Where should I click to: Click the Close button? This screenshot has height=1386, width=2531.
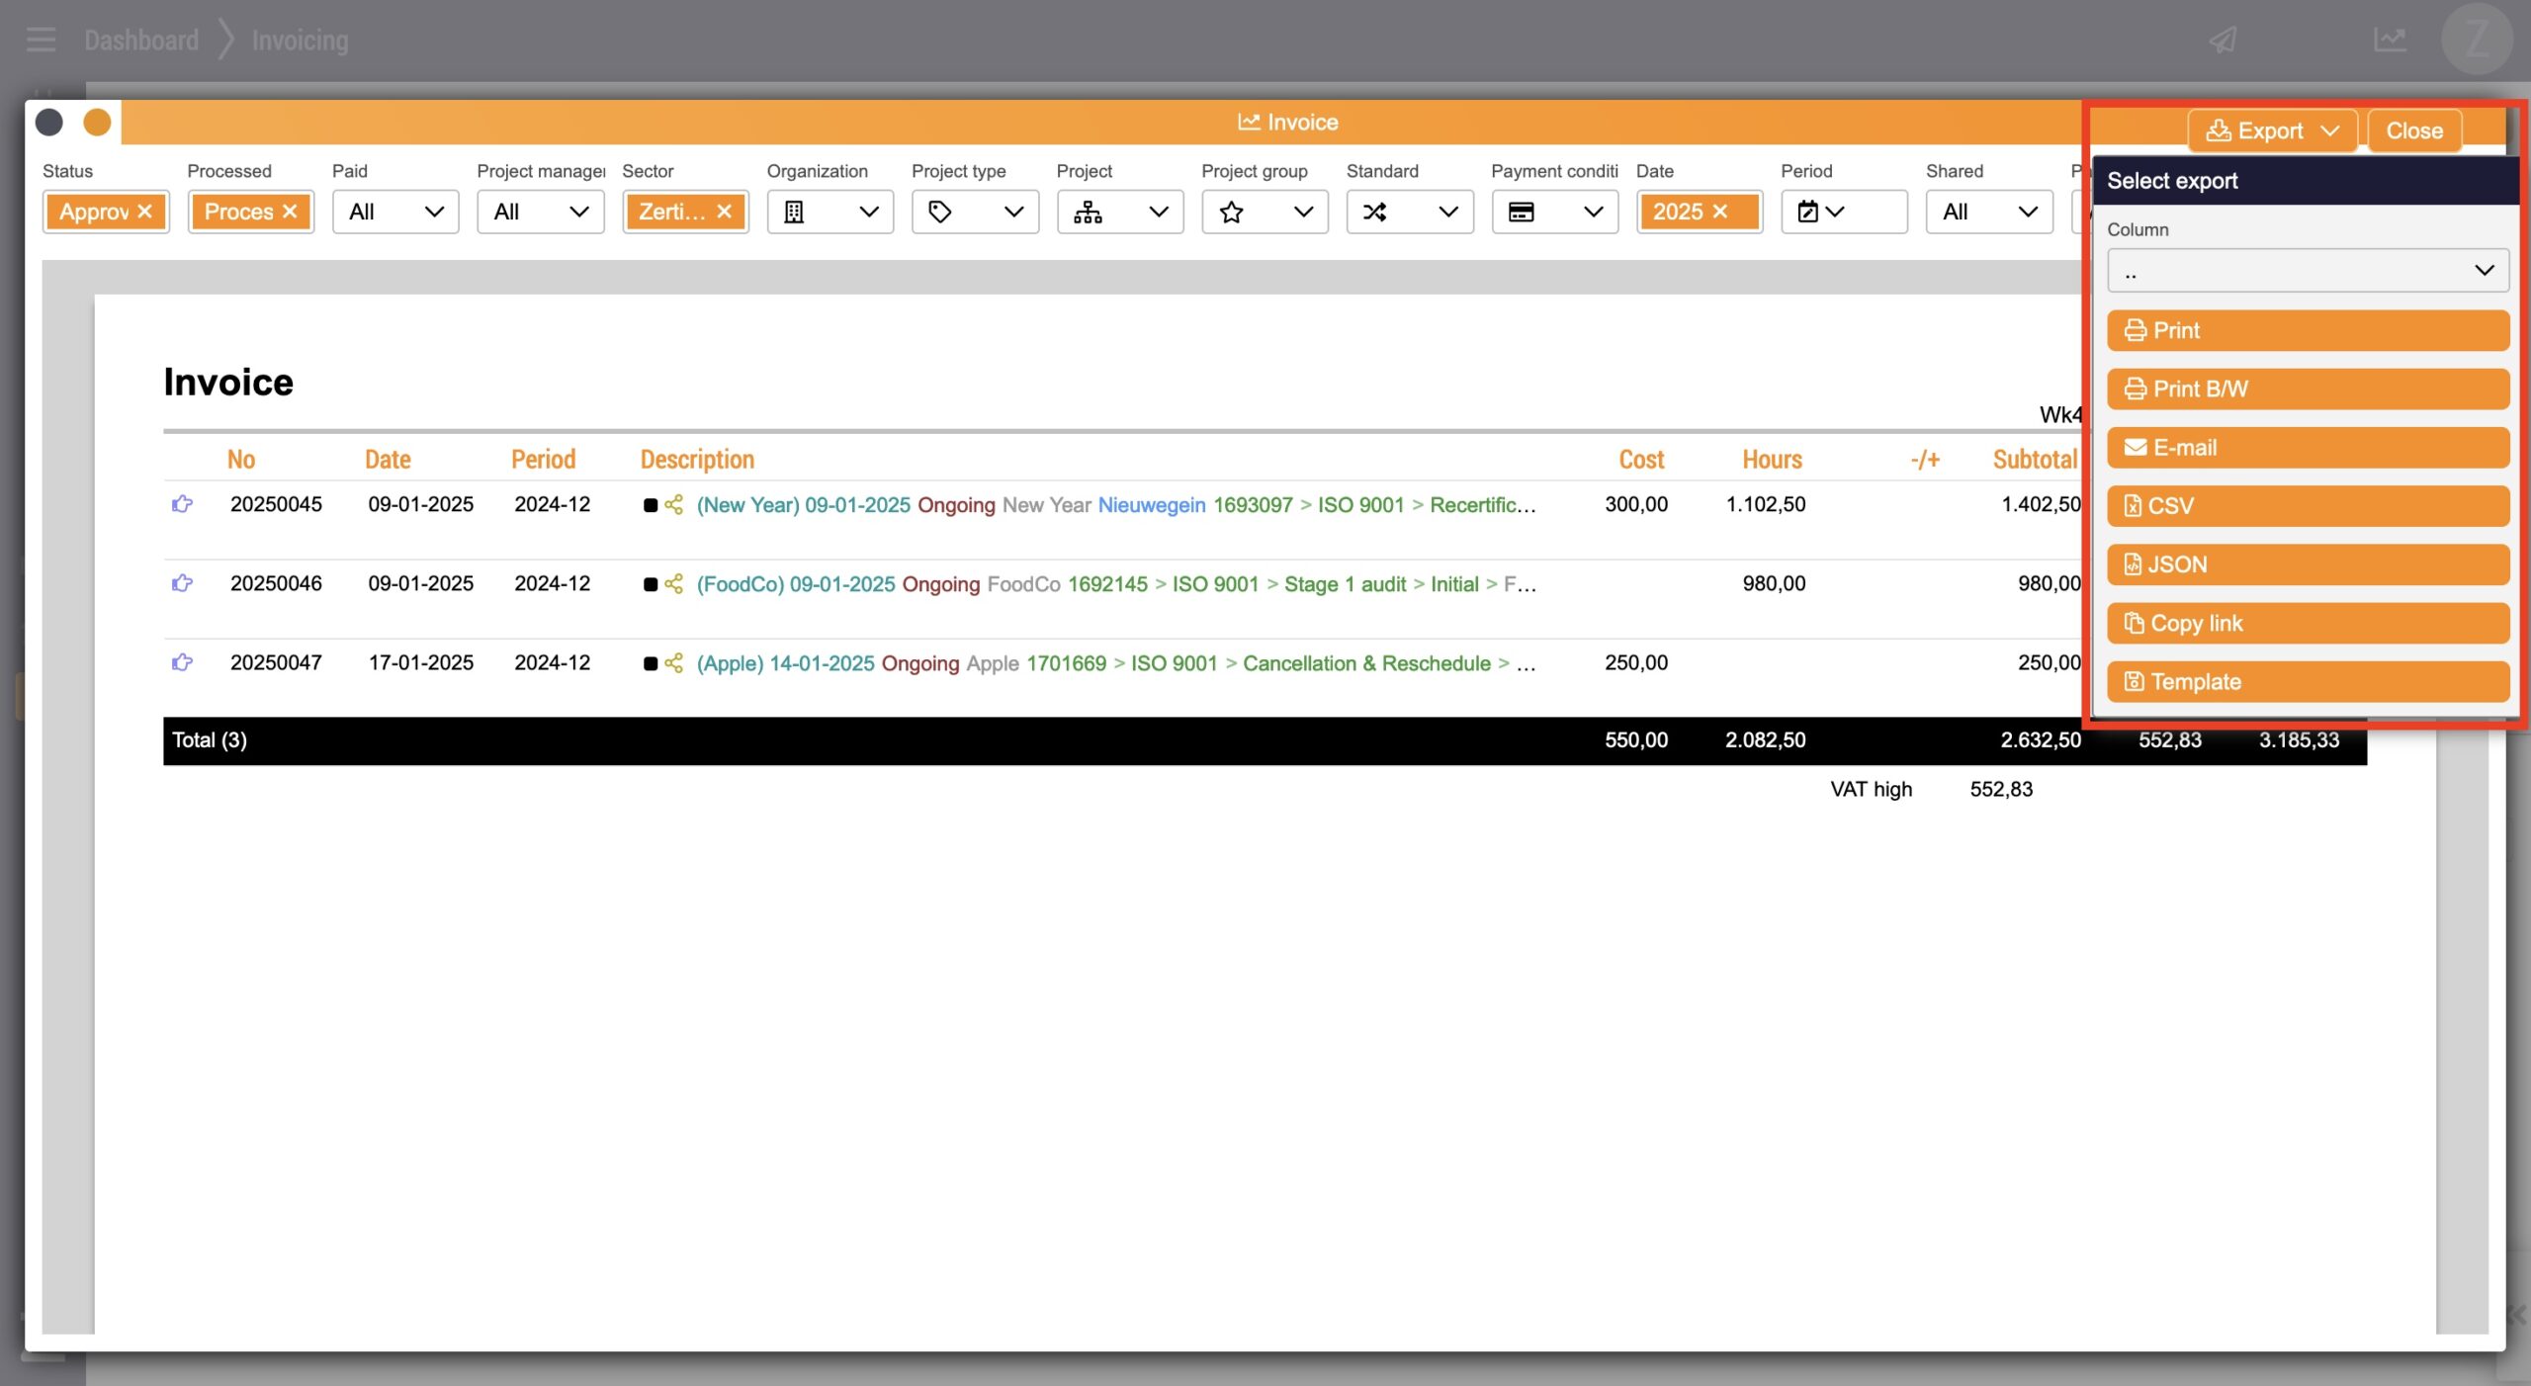(2413, 130)
